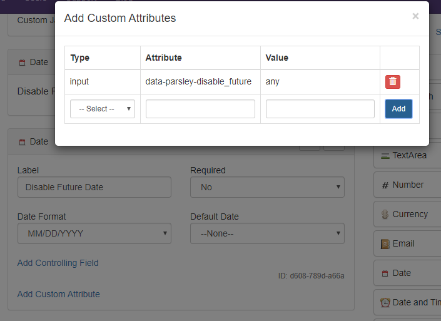
Task: Open the Default Date dropdown
Action: tap(267, 233)
